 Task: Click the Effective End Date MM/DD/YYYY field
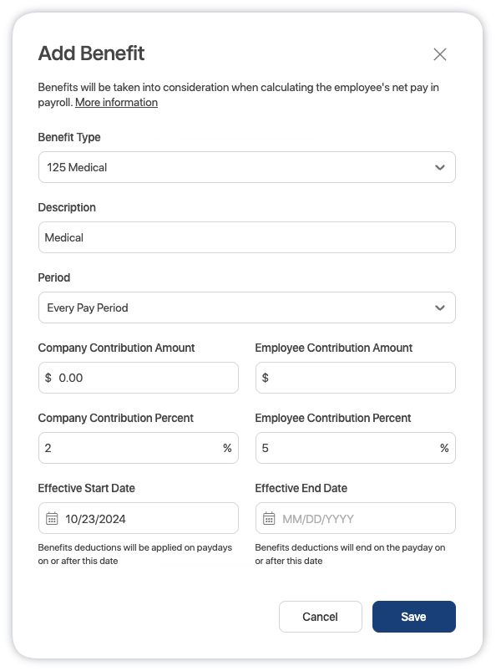(x=356, y=518)
